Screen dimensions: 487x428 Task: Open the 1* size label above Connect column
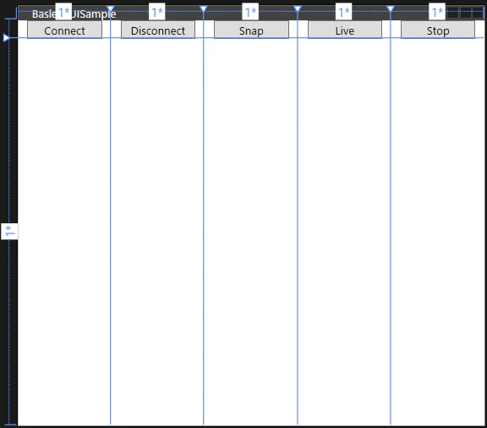pos(63,12)
